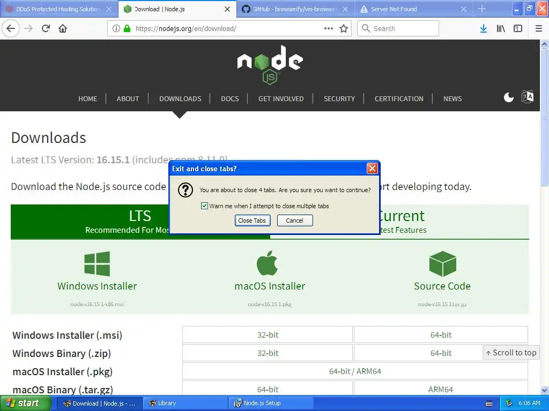
Task: Close the Server Not Found tab
Action: pos(464,9)
